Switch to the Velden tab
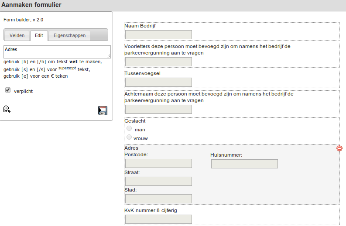Image resolution: width=346 pixels, height=226 pixels. [x=17, y=35]
